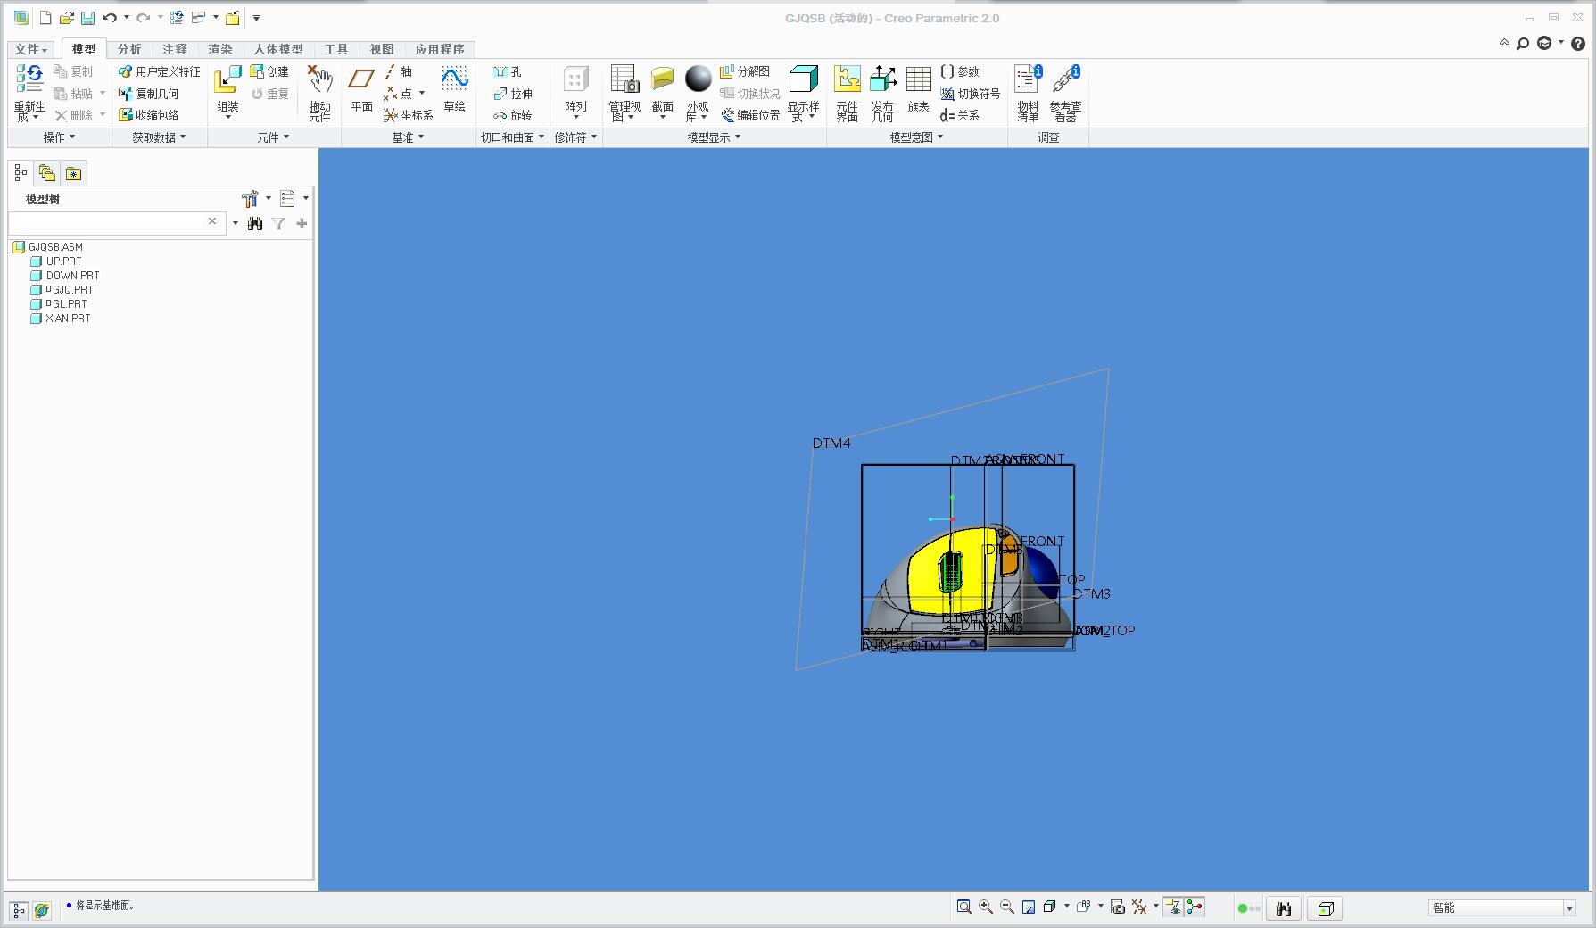Toggle datum display filters icon in the bottom toolbar

click(1139, 907)
